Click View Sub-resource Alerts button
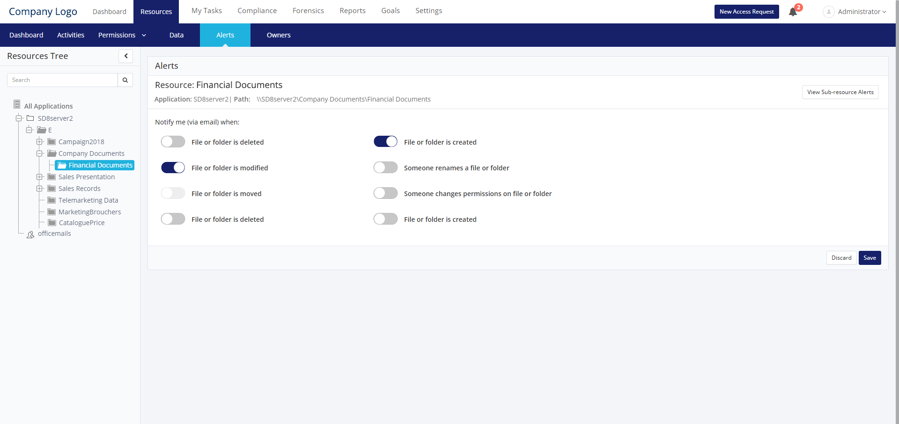The width and height of the screenshot is (899, 424). click(840, 92)
